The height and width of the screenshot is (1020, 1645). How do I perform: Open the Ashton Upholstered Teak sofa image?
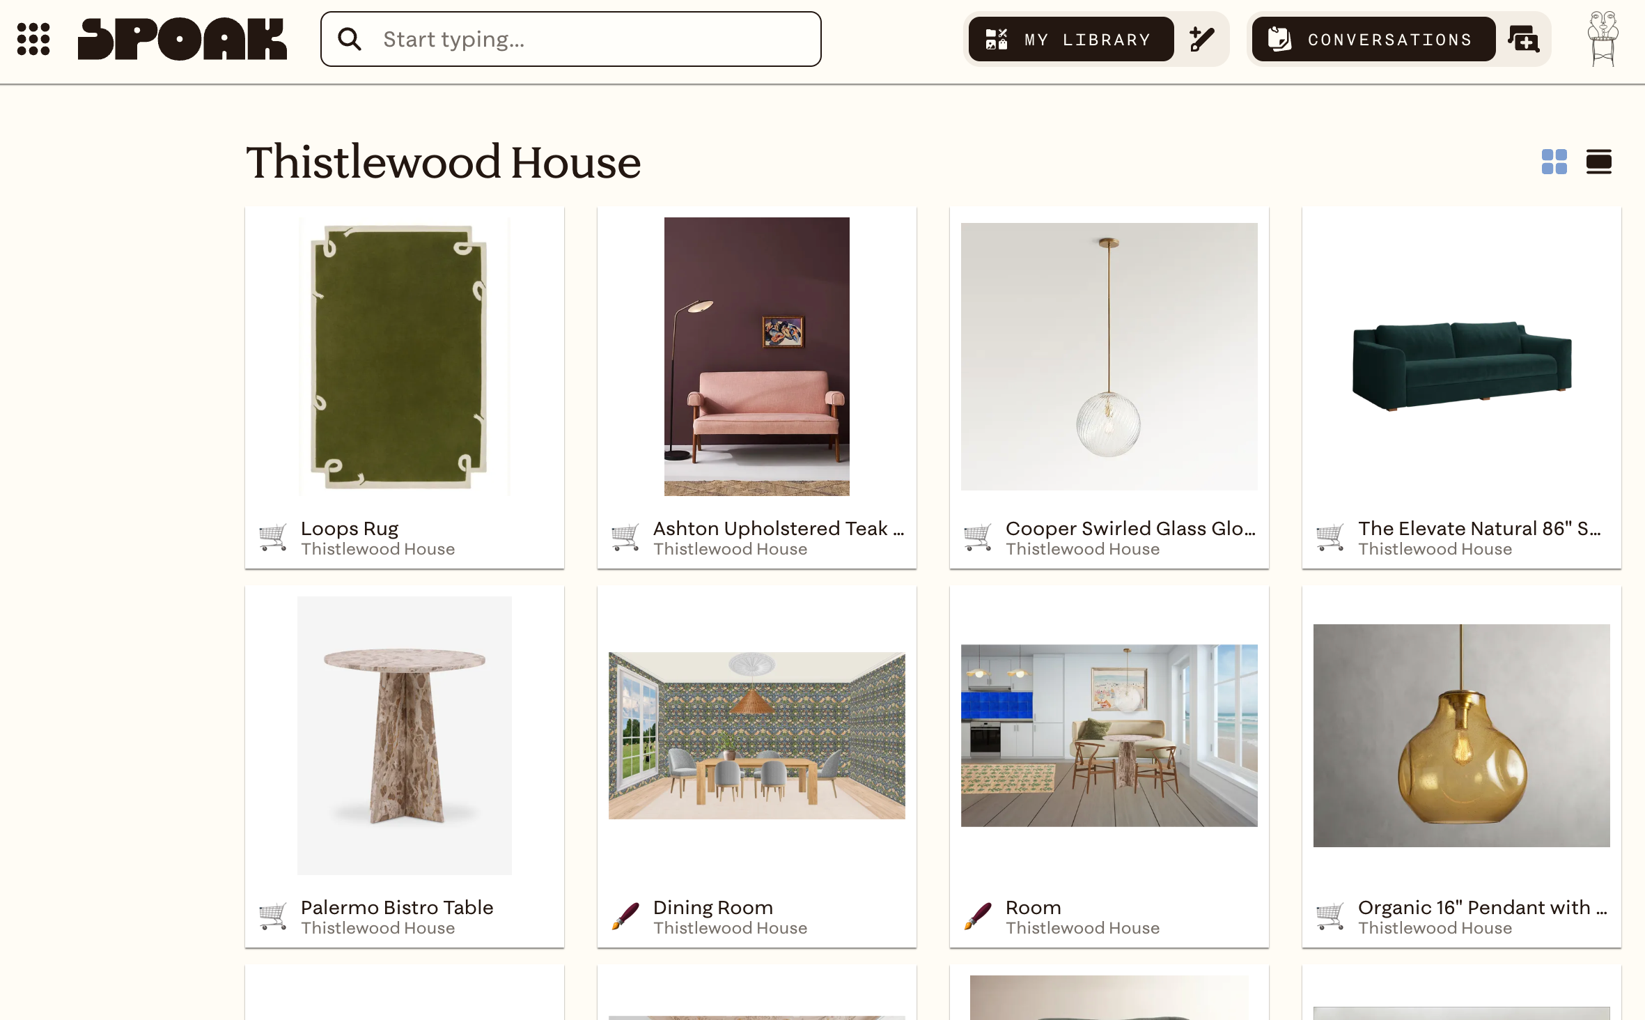757,357
